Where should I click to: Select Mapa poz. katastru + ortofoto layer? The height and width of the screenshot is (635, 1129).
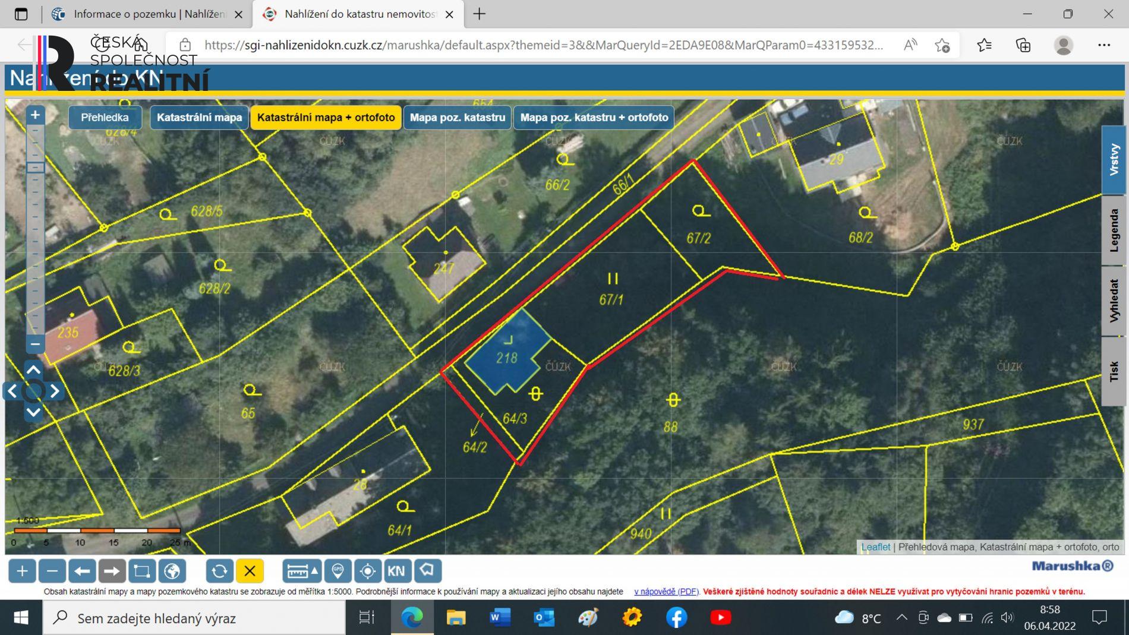pyautogui.click(x=594, y=117)
